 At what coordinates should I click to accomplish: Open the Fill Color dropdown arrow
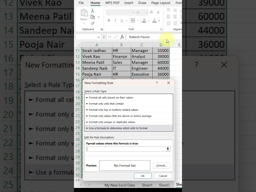(149, 20)
